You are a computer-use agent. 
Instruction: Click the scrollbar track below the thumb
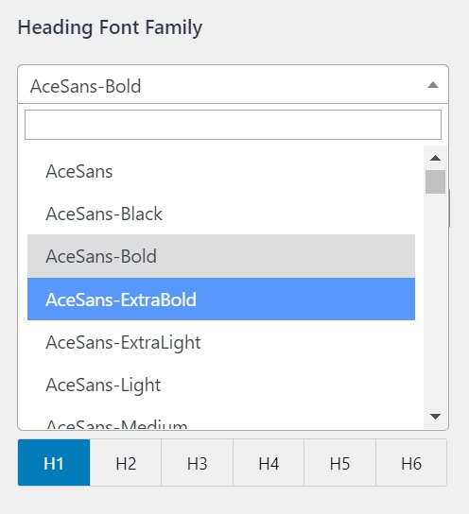point(435,301)
